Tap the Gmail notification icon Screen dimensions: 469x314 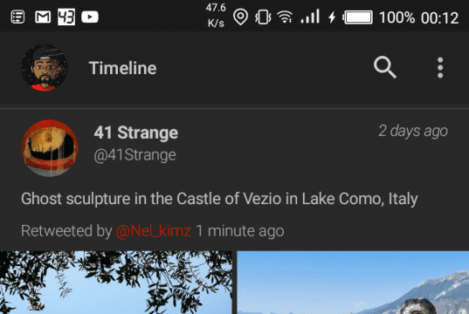coord(43,17)
